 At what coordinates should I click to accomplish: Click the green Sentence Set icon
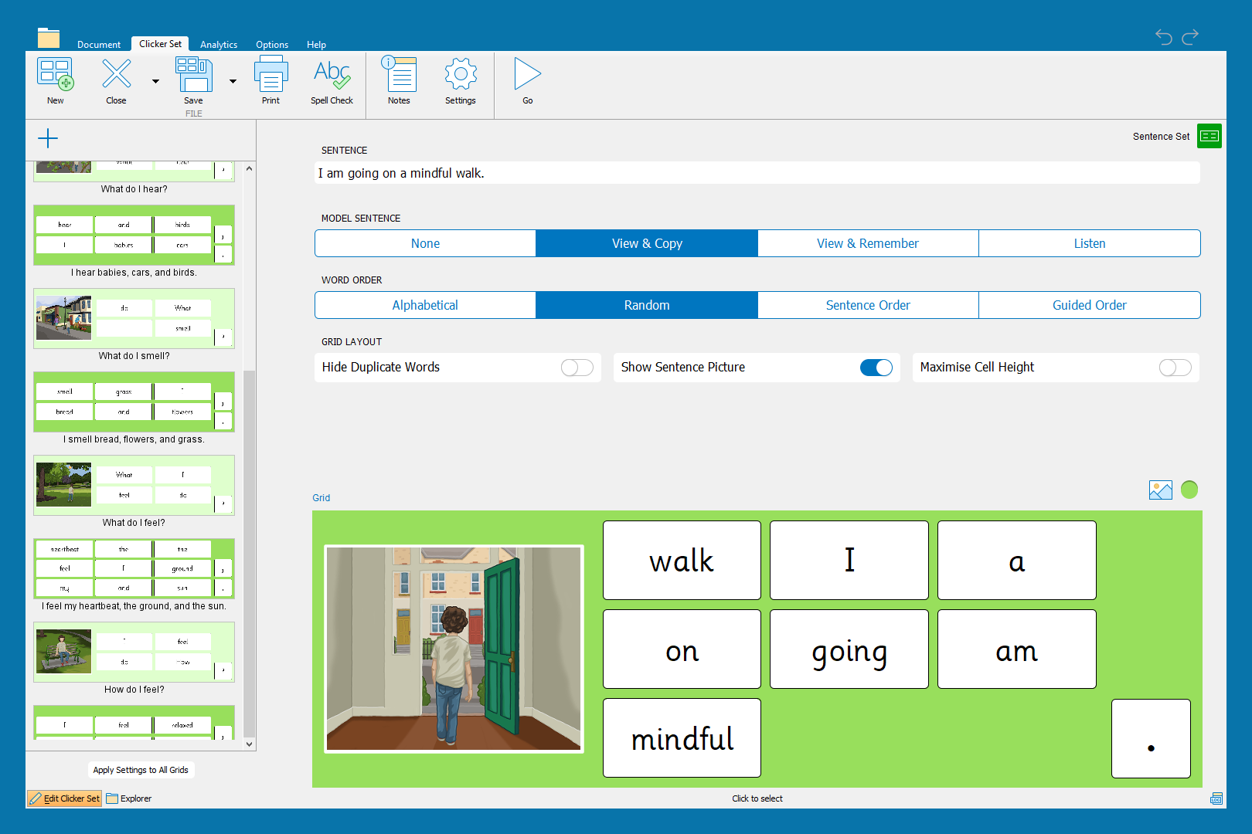pyautogui.click(x=1209, y=136)
